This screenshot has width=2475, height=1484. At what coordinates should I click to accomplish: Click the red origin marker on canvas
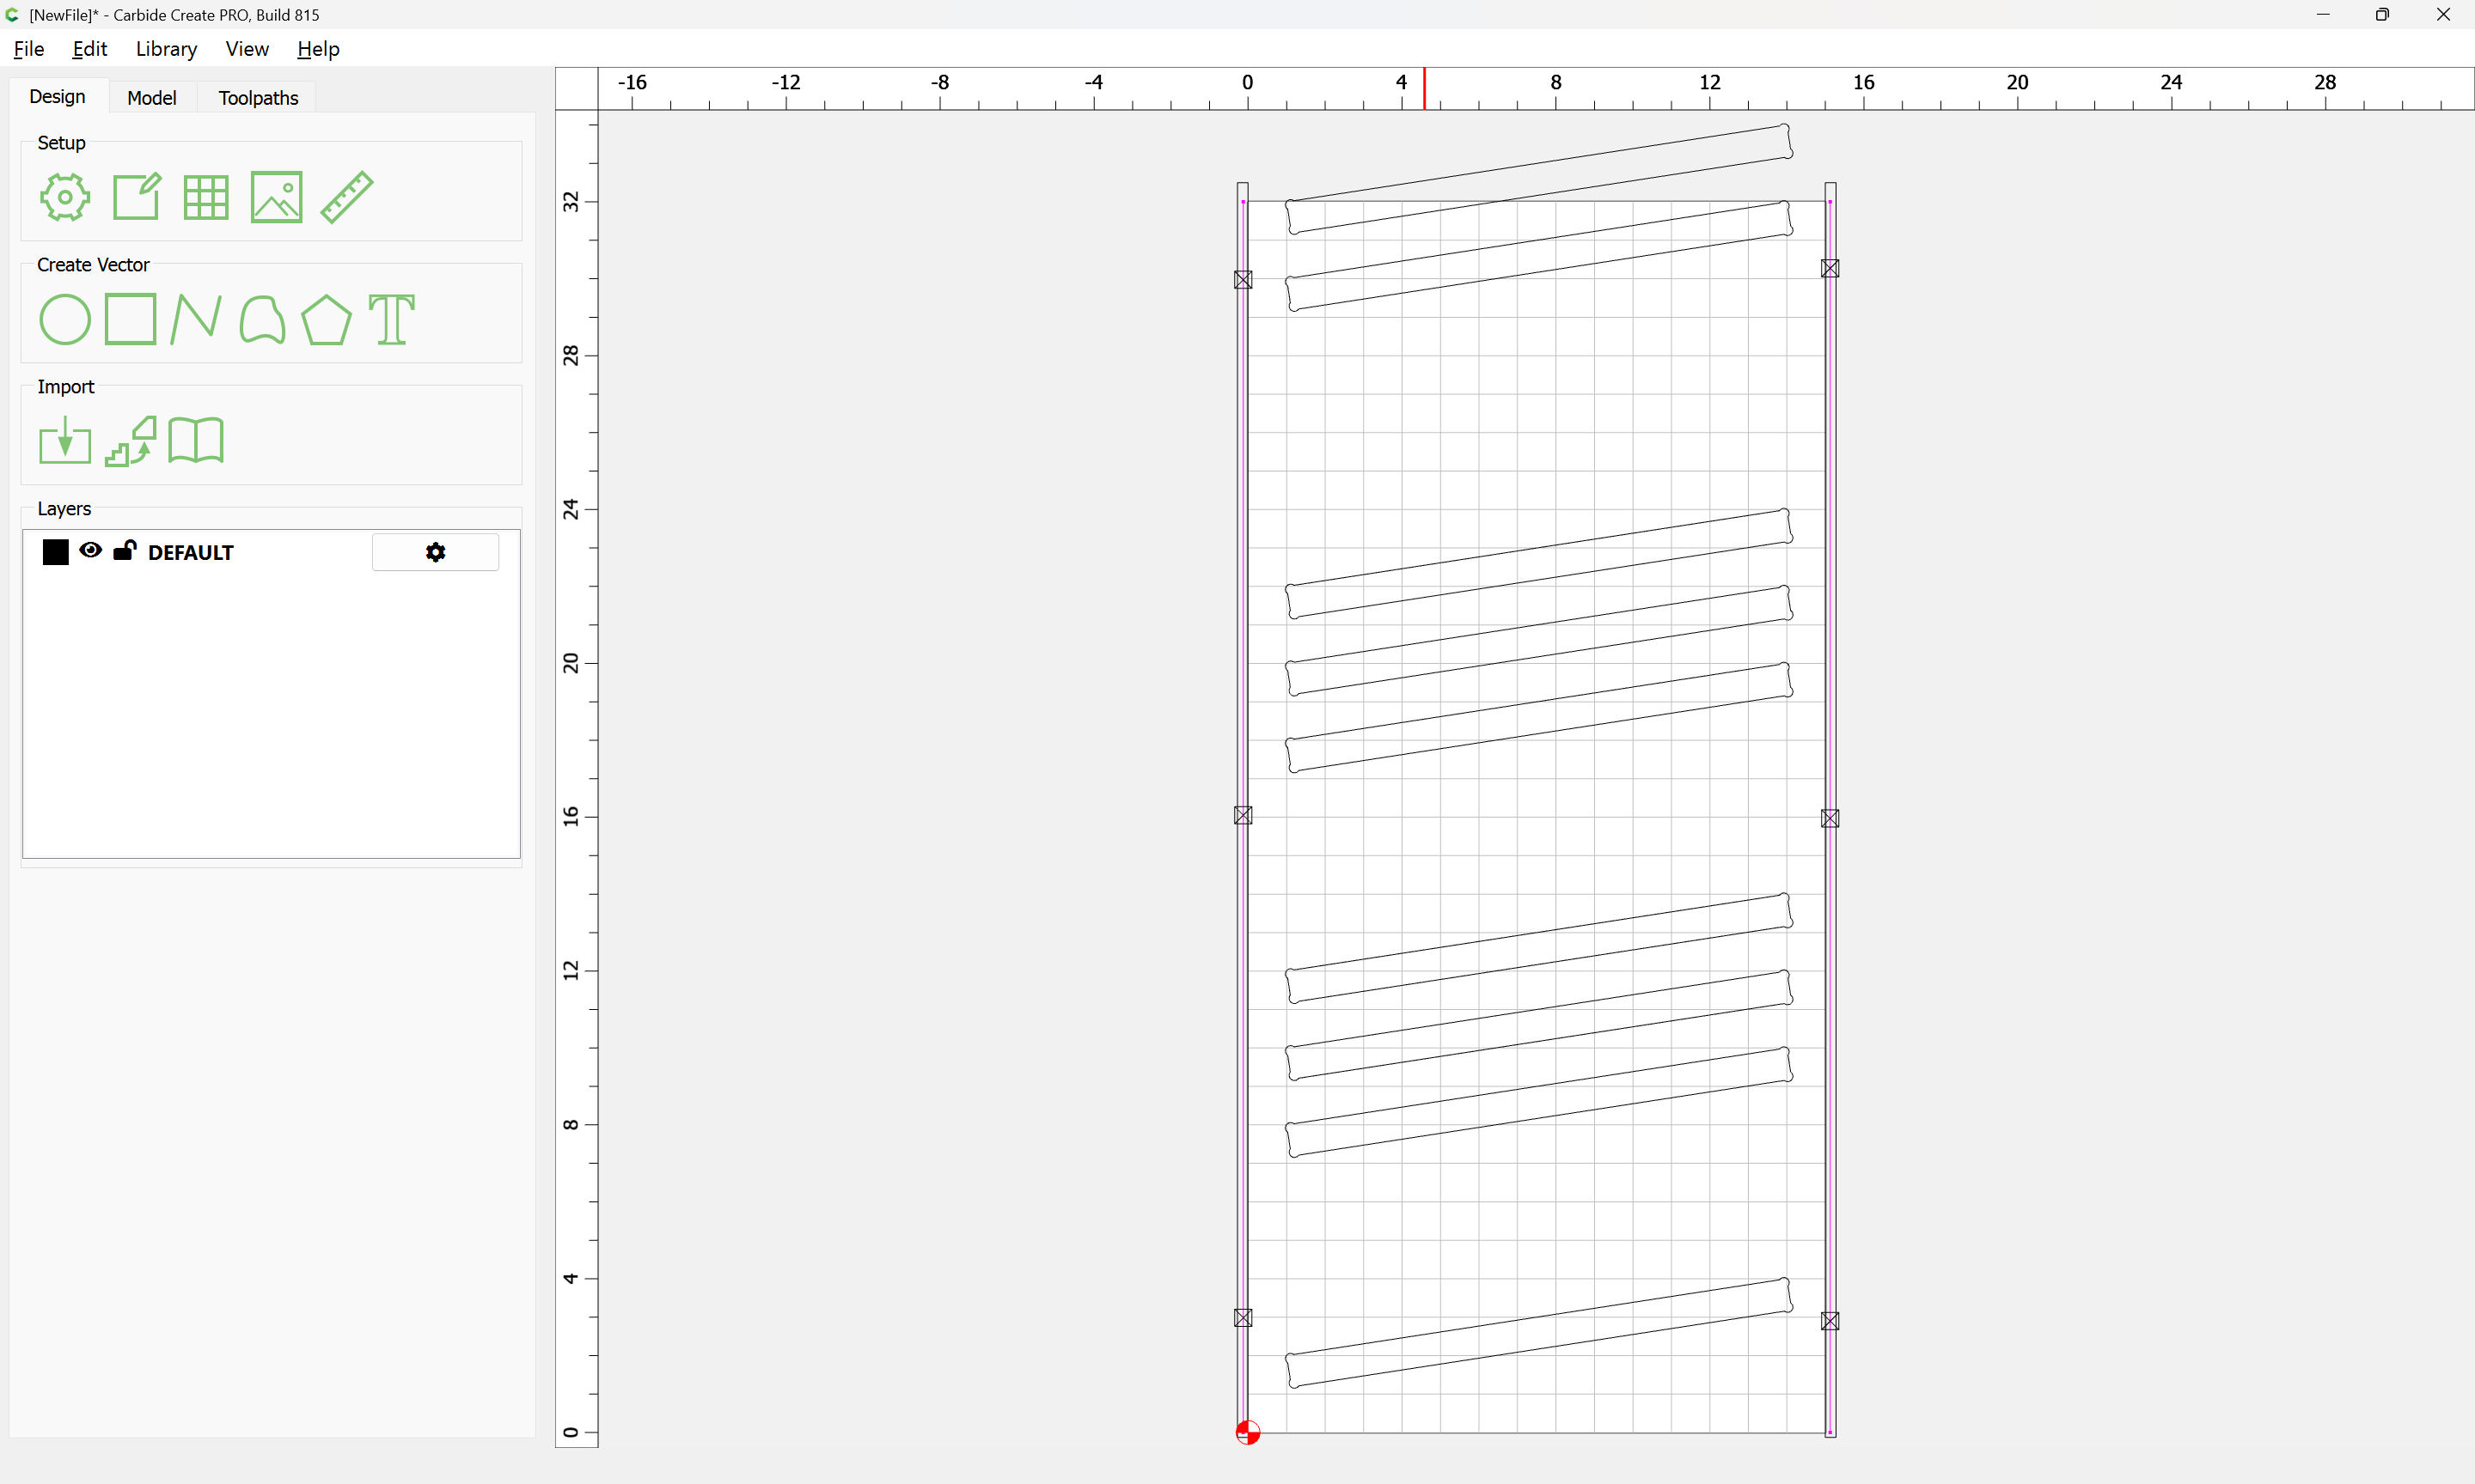[x=1248, y=1432]
